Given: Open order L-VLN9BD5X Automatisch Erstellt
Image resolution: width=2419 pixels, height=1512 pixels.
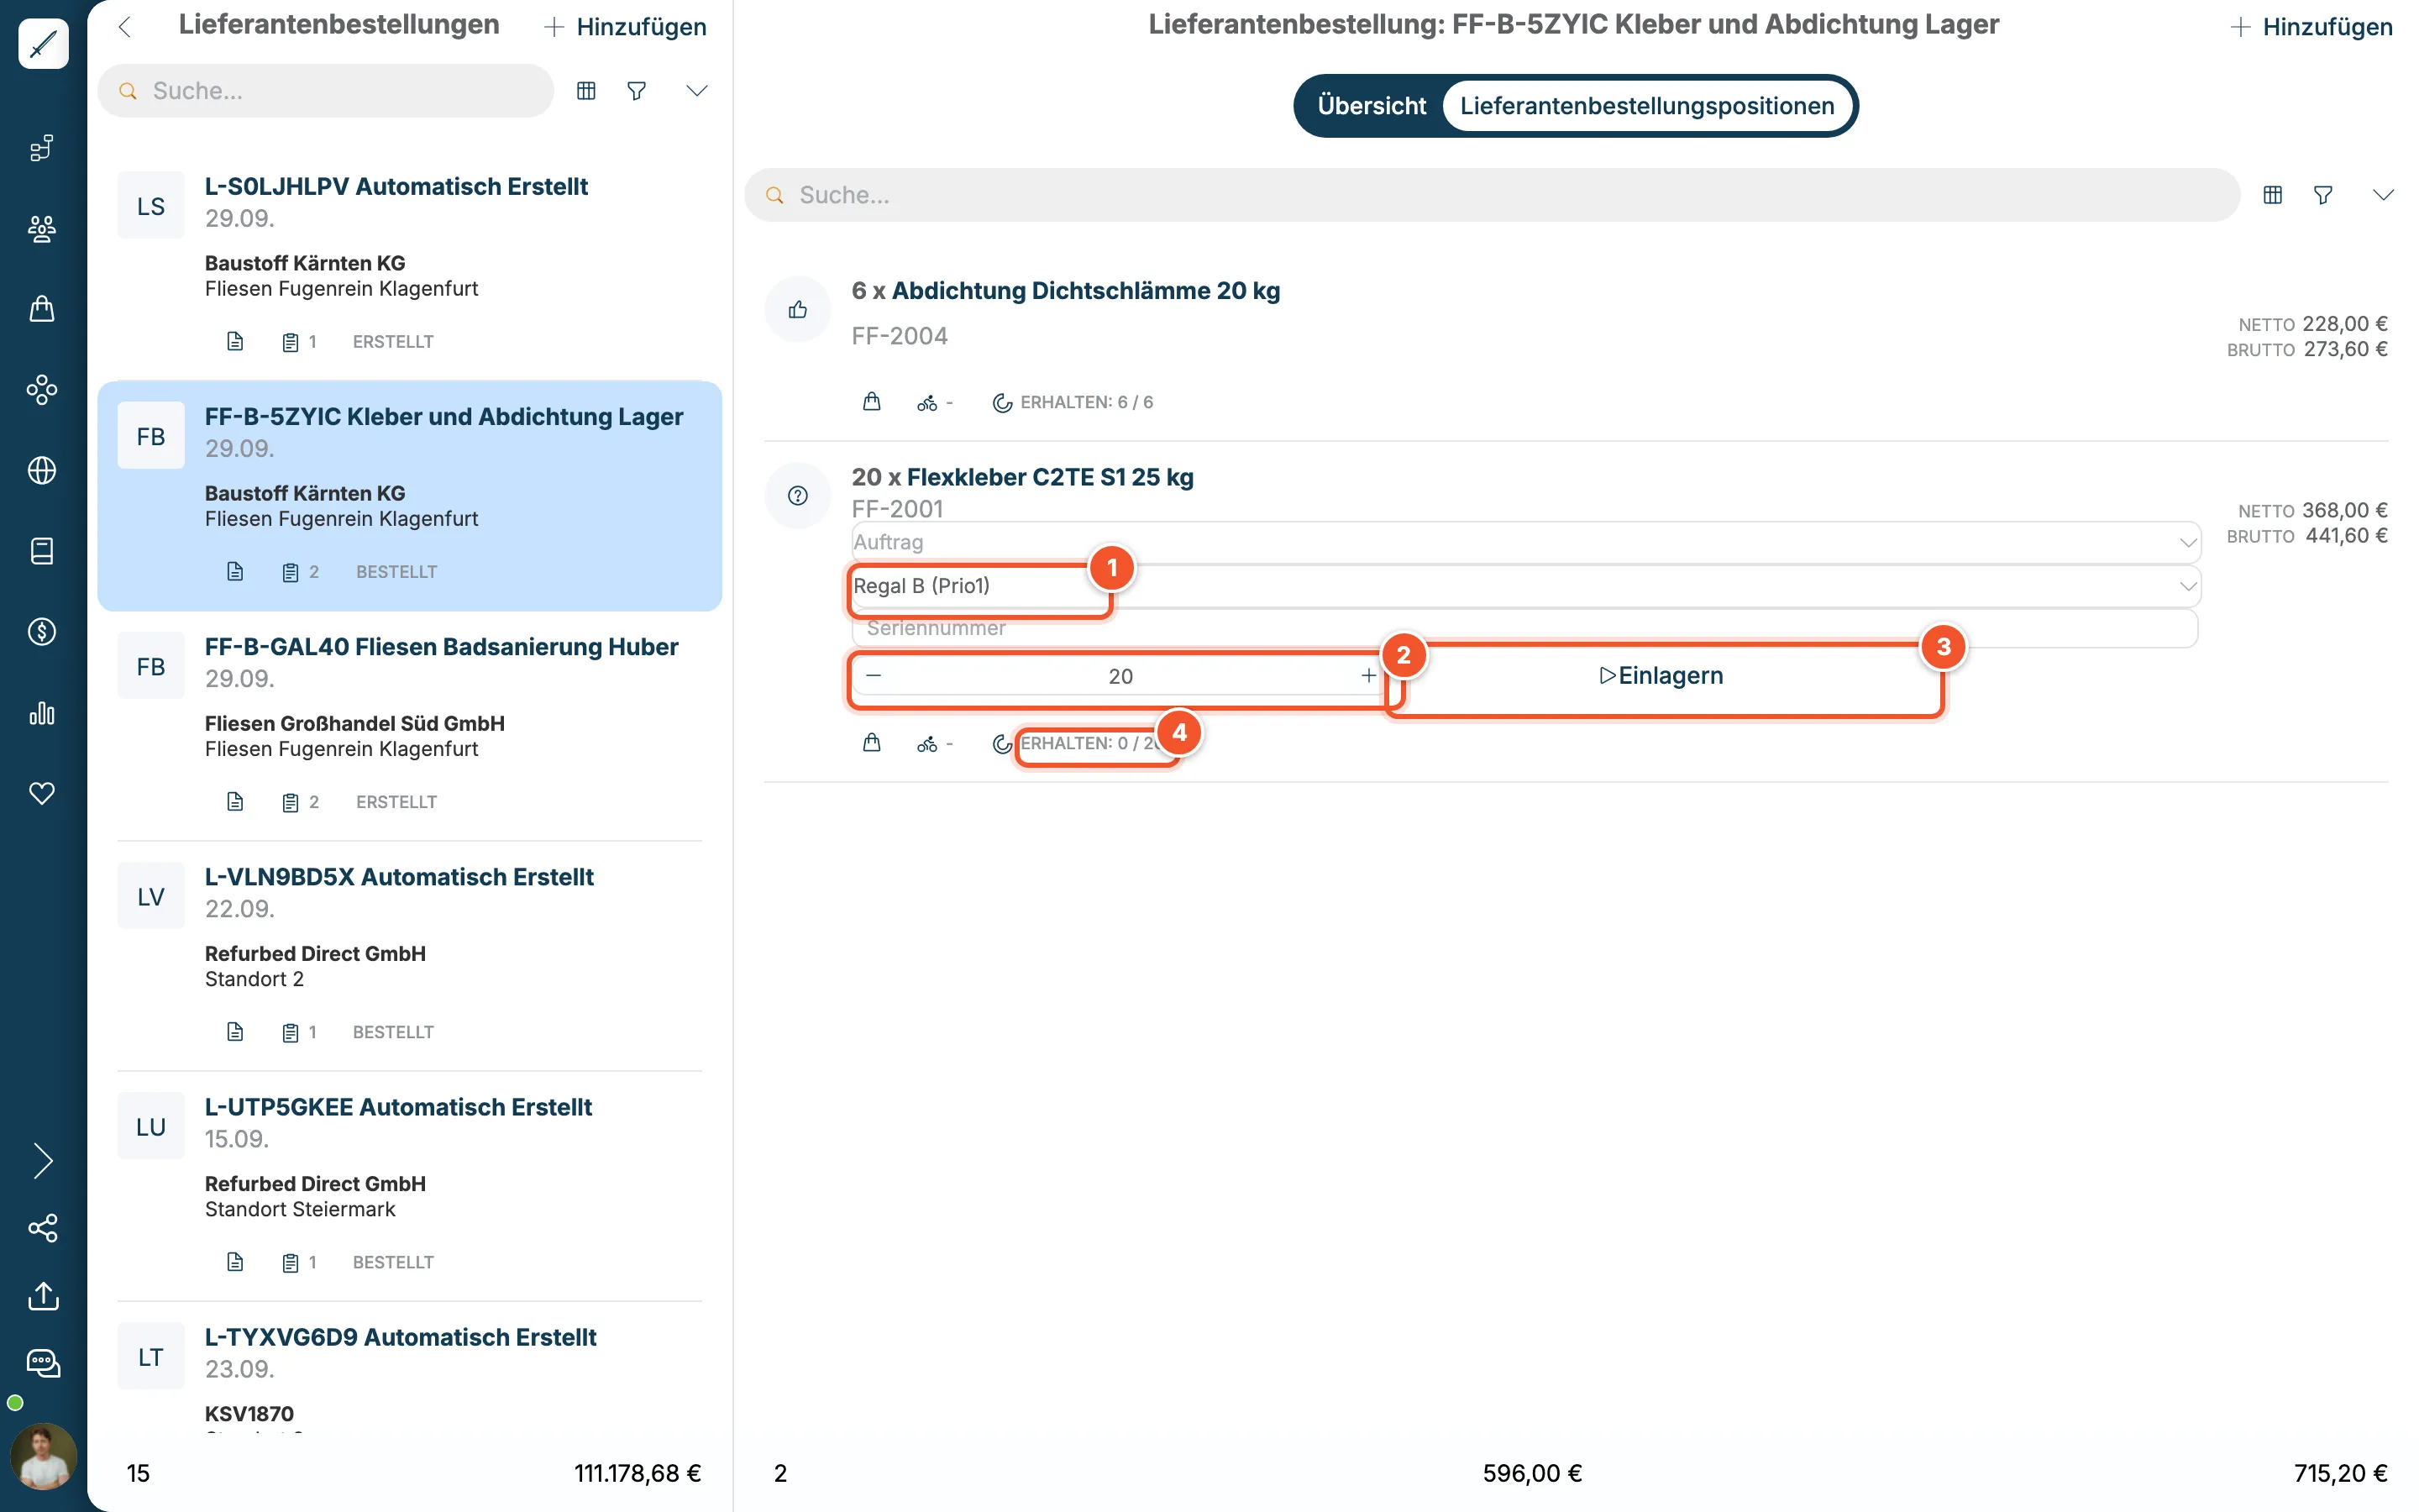Looking at the screenshot, I should [x=410, y=956].
